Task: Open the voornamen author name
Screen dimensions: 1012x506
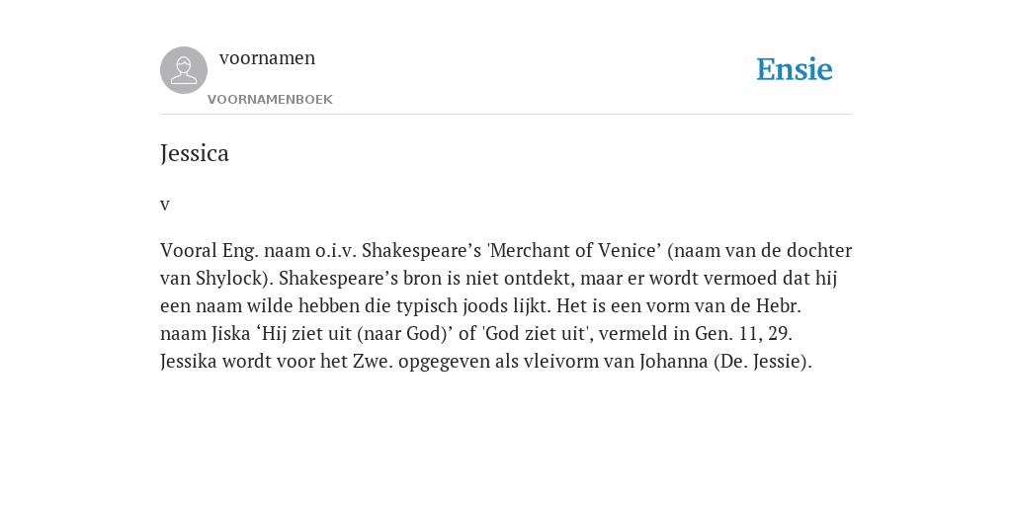Action: [x=267, y=58]
